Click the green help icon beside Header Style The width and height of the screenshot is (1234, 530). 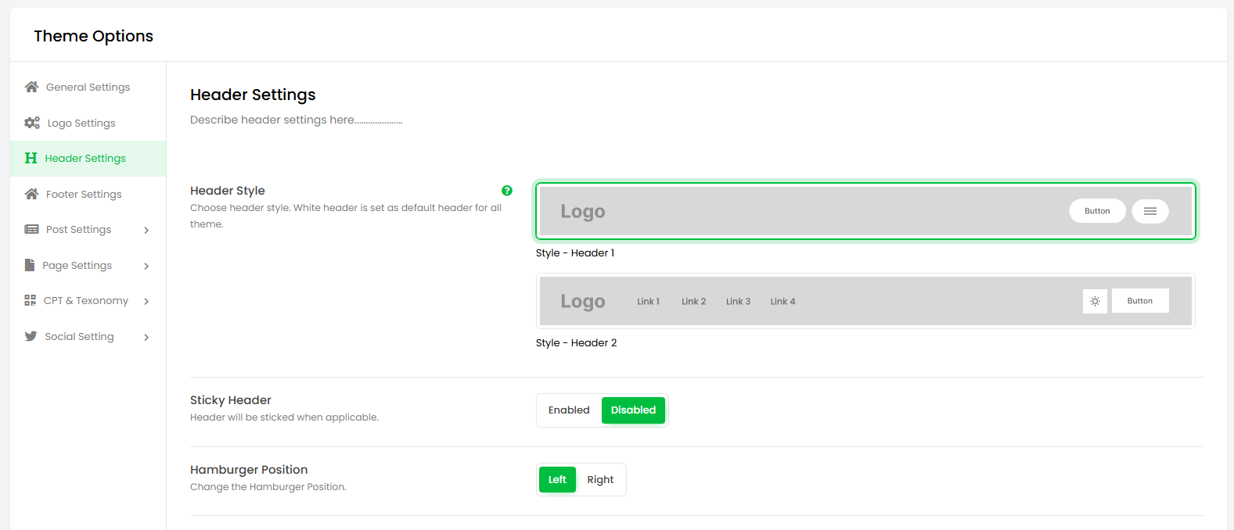click(x=507, y=191)
